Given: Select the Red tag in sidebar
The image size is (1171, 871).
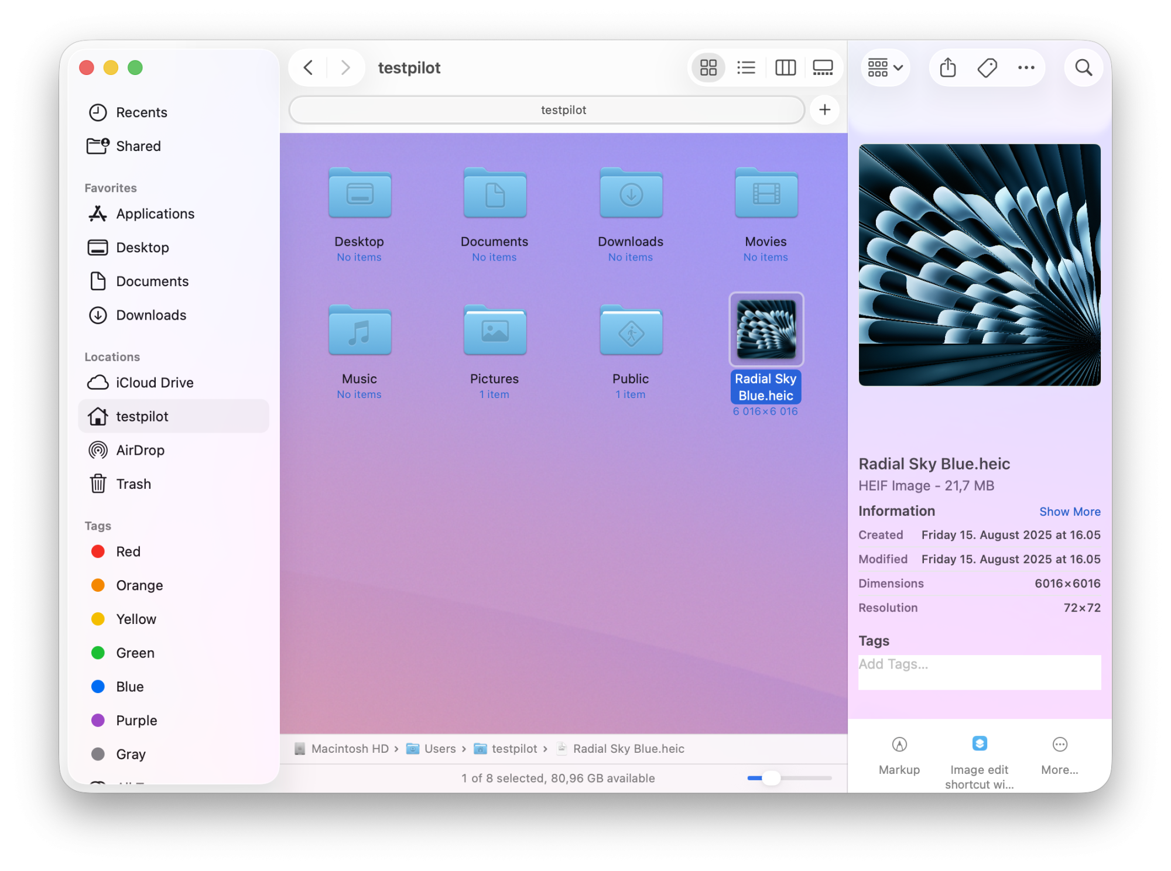Looking at the screenshot, I should point(128,551).
